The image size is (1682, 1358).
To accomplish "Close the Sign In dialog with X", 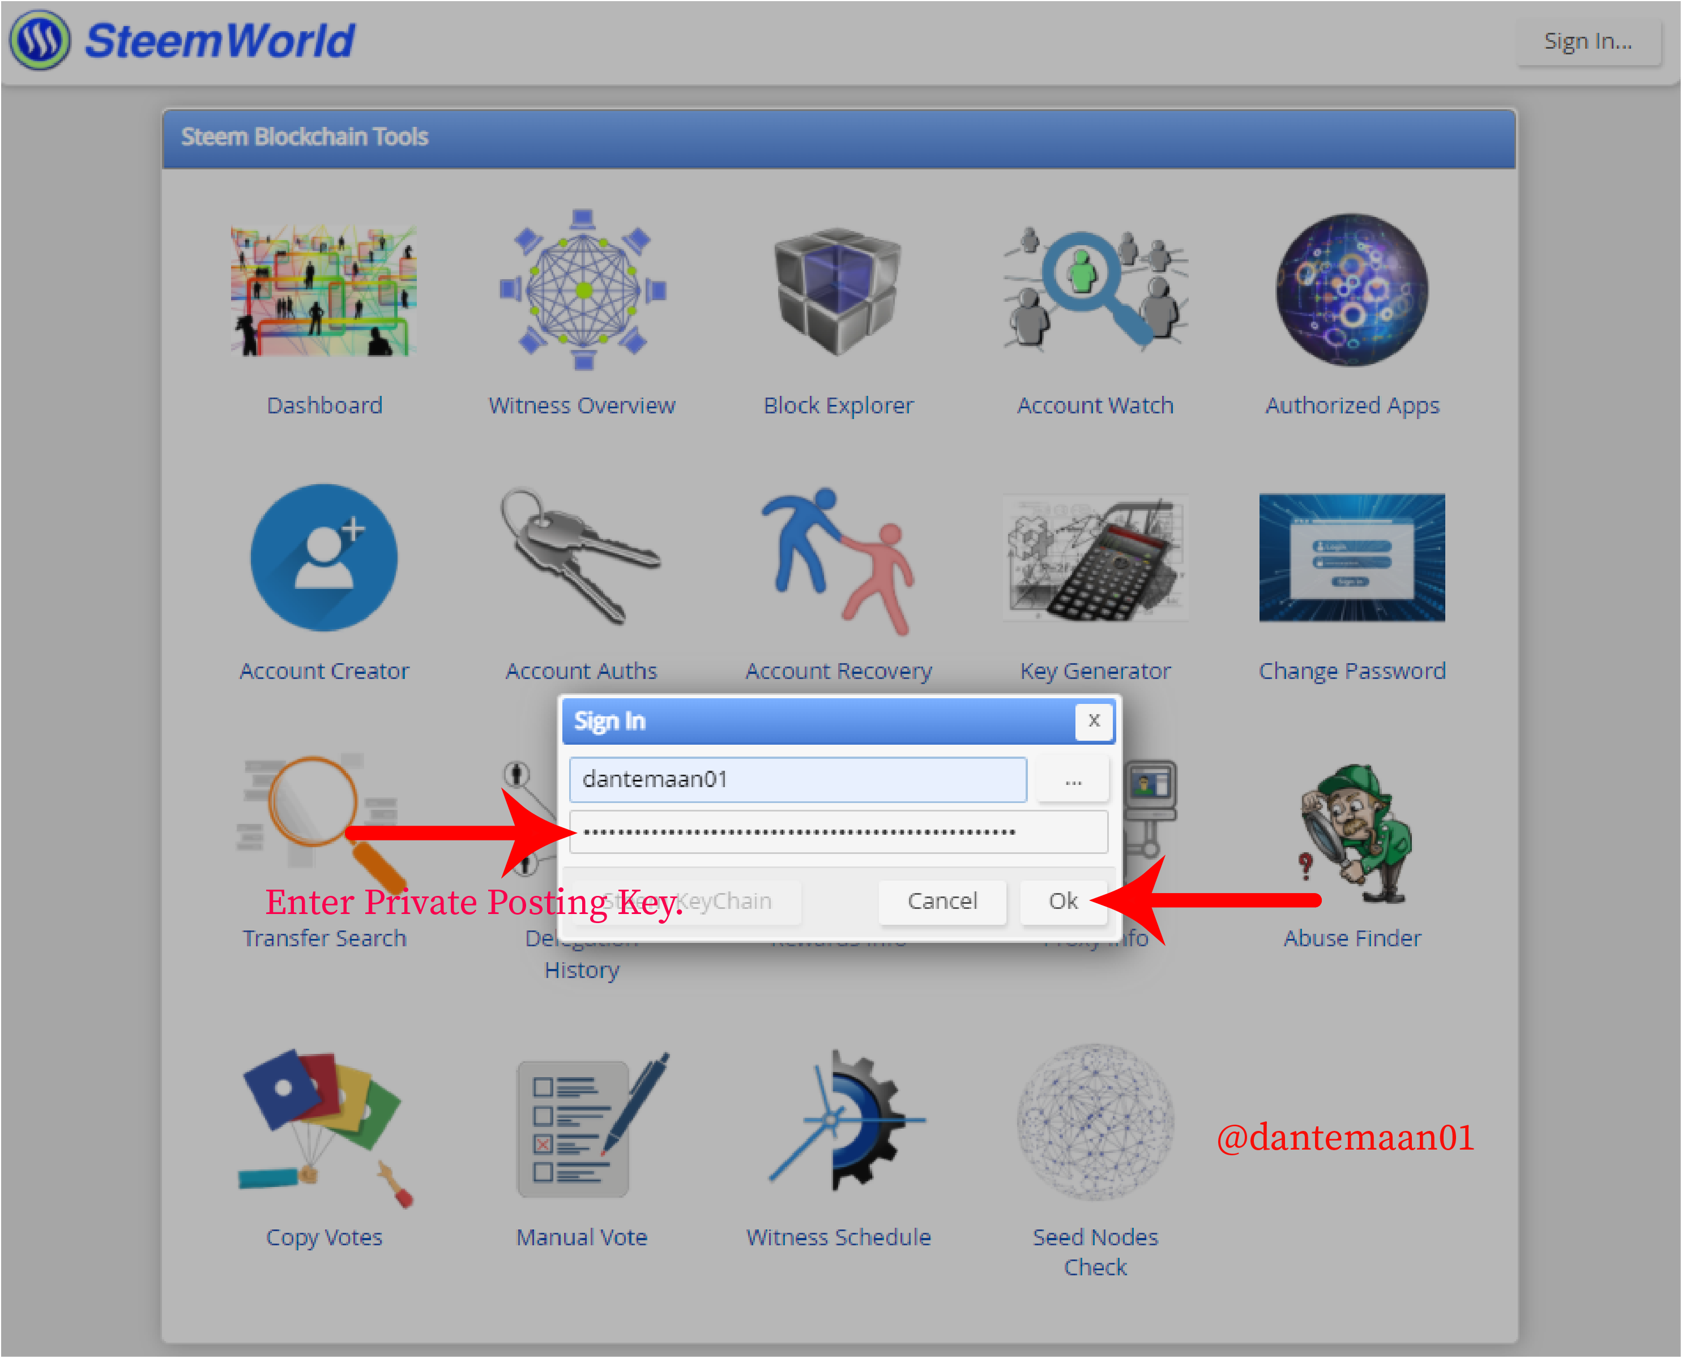I will click(x=1094, y=720).
